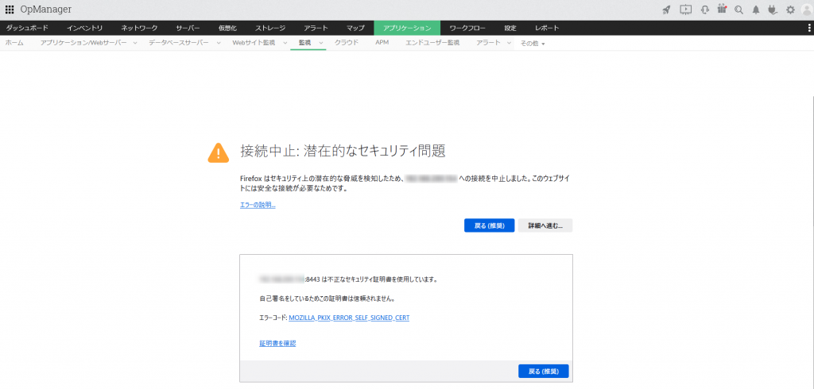Open the サーバー menu
Image resolution: width=814 pixels, height=389 pixels.
[188, 28]
